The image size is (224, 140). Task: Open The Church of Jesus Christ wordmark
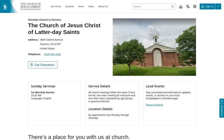click(x=30, y=6)
